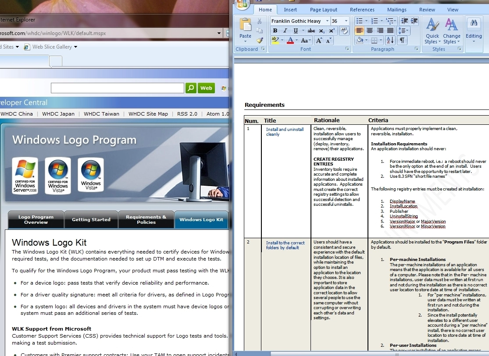Click the web search input field

pos(117,88)
